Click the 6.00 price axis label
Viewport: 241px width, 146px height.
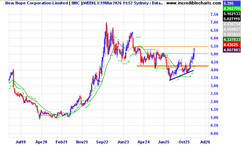pyautogui.click(x=214, y=38)
